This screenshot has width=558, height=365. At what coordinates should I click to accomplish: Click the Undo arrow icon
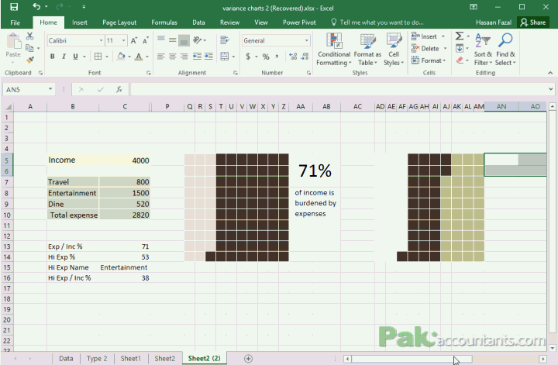click(x=36, y=6)
